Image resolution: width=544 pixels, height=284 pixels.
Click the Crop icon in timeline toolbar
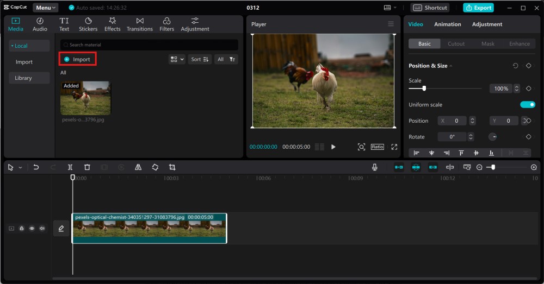click(172, 167)
